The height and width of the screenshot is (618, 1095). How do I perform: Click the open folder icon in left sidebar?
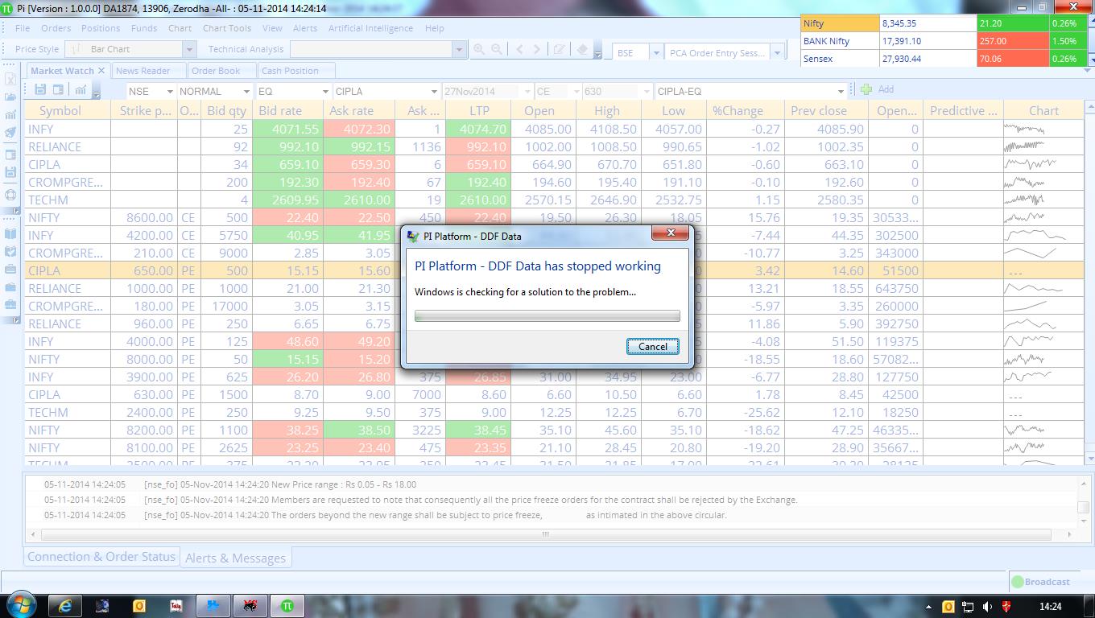tap(10, 97)
